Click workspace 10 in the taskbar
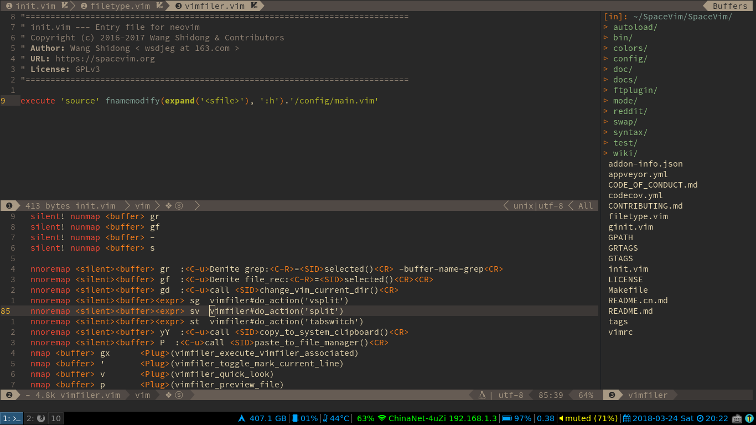Viewport: 756px width, 425px height. (55, 418)
